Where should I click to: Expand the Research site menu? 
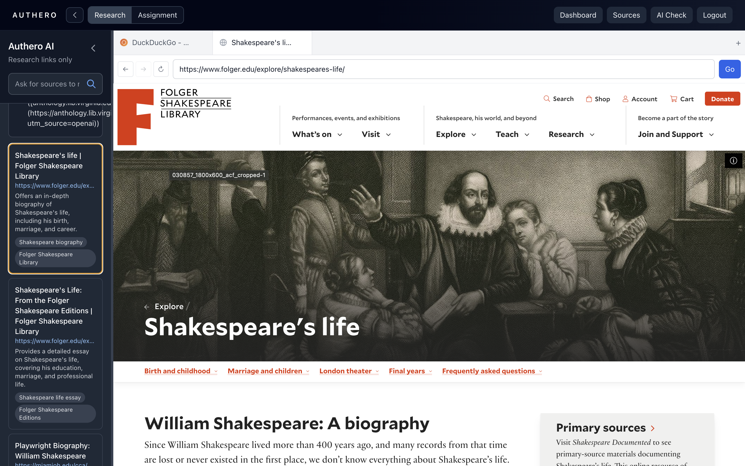coord(571,134)
